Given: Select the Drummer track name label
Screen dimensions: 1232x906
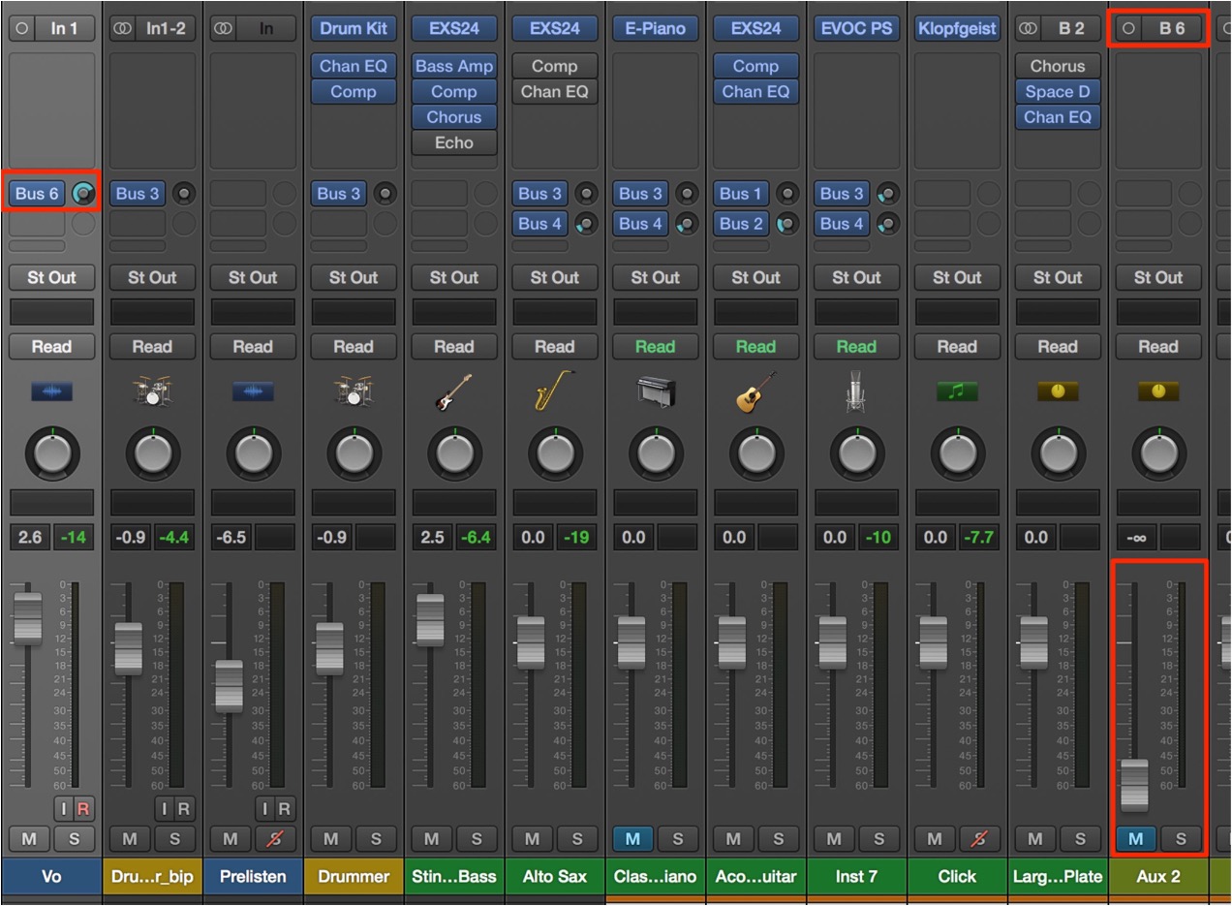Looking at the screenshot, I should pos(354,876).
